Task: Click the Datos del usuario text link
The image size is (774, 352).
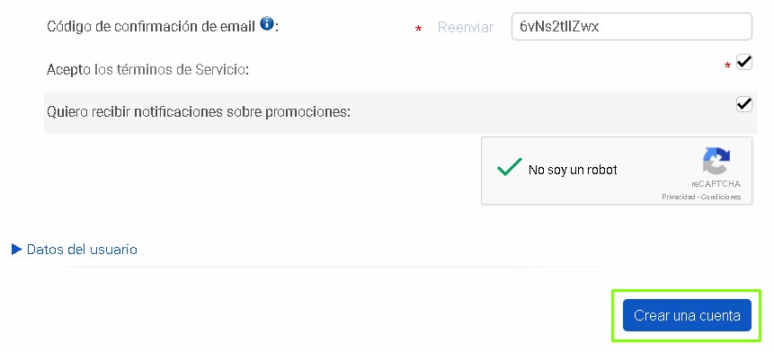Action: point(82,250)
